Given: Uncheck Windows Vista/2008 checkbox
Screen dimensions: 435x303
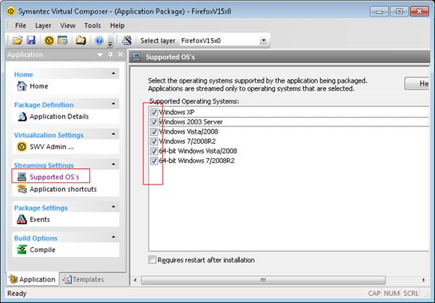Looking at the screenshot, I should (x=154, y=131).
